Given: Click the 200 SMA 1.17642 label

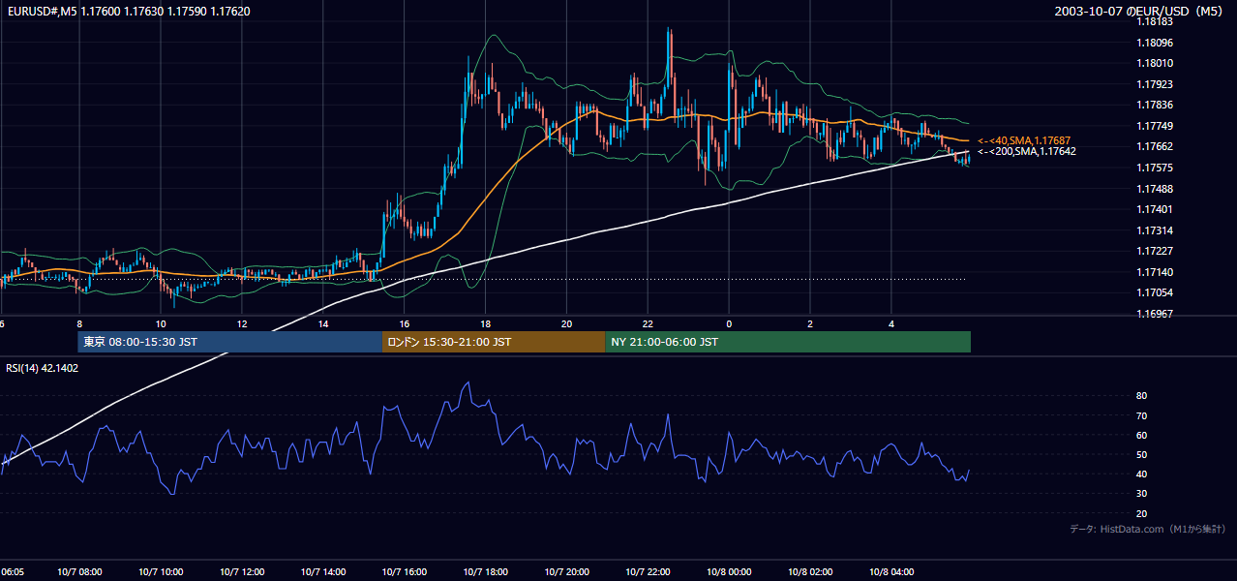Looking at the screenshot, I should 1026,151.
